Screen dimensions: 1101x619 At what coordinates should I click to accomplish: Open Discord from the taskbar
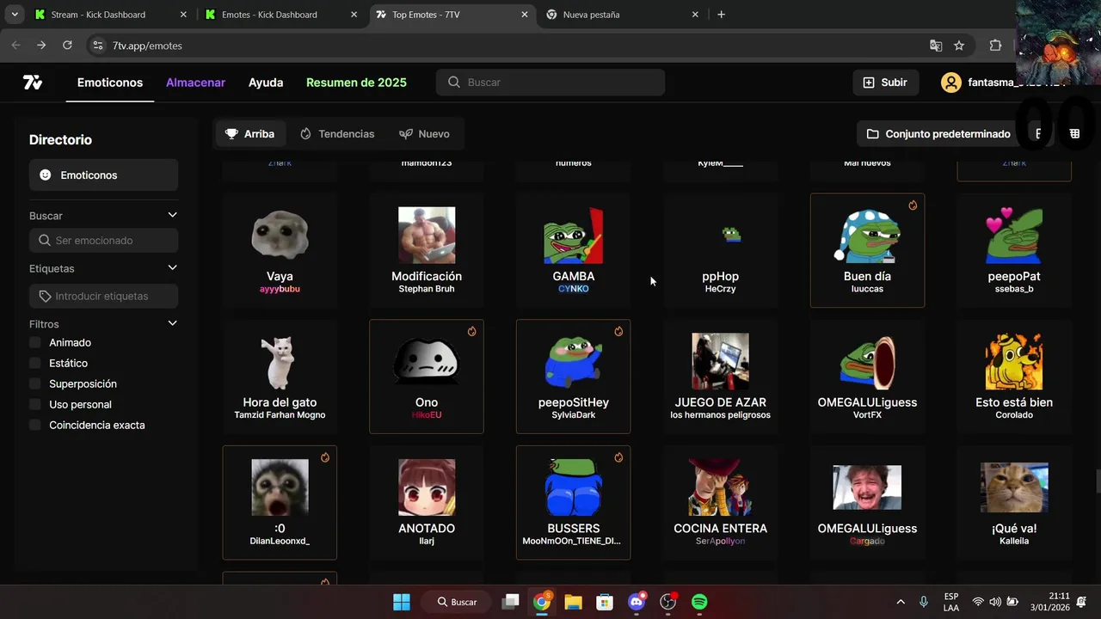637,602
